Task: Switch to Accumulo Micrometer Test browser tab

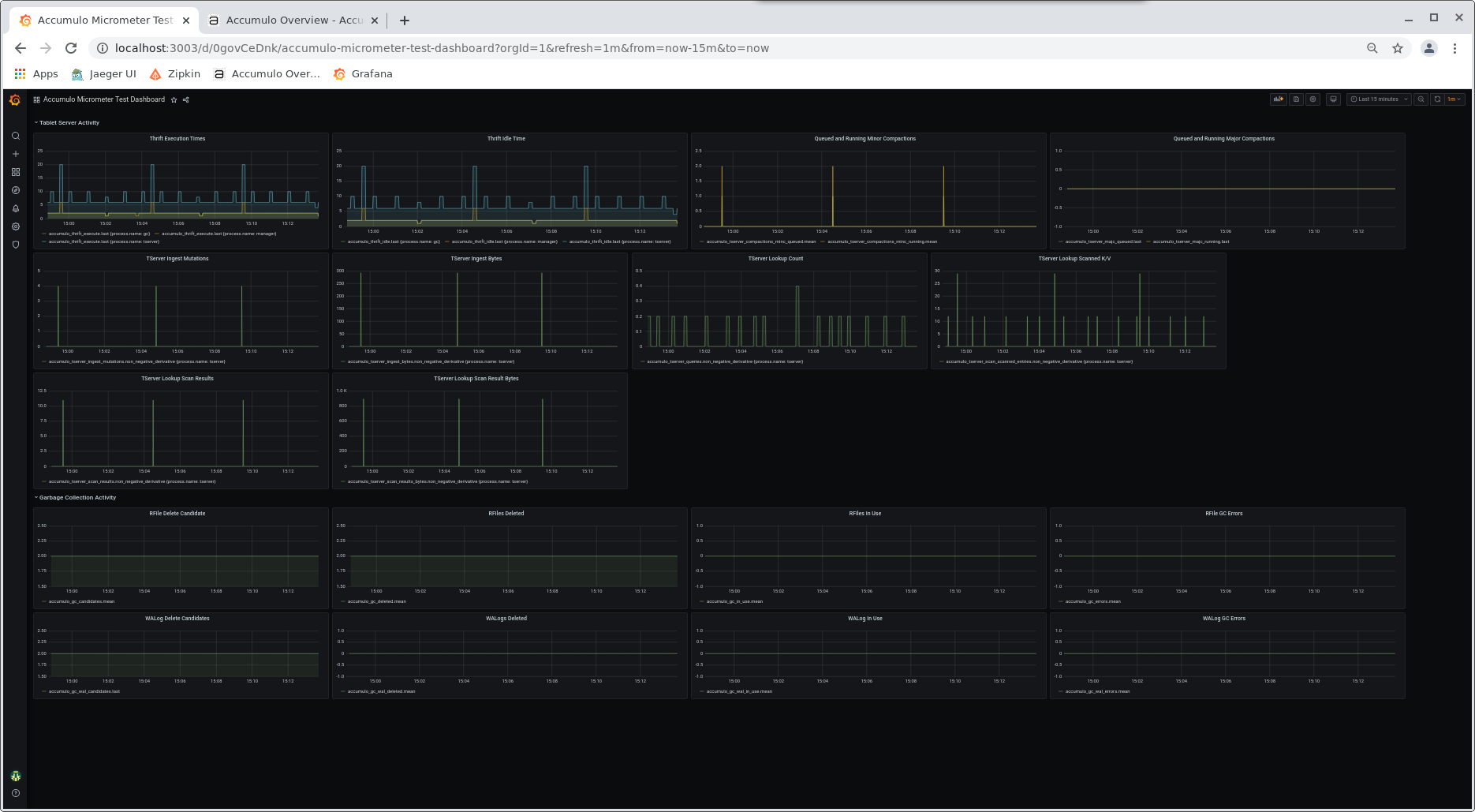Action: (105, 21)
